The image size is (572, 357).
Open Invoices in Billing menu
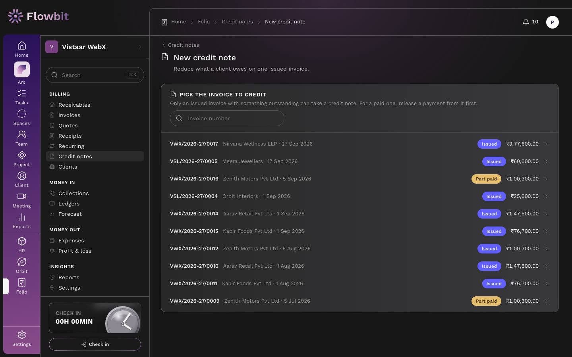pos(95,115)
